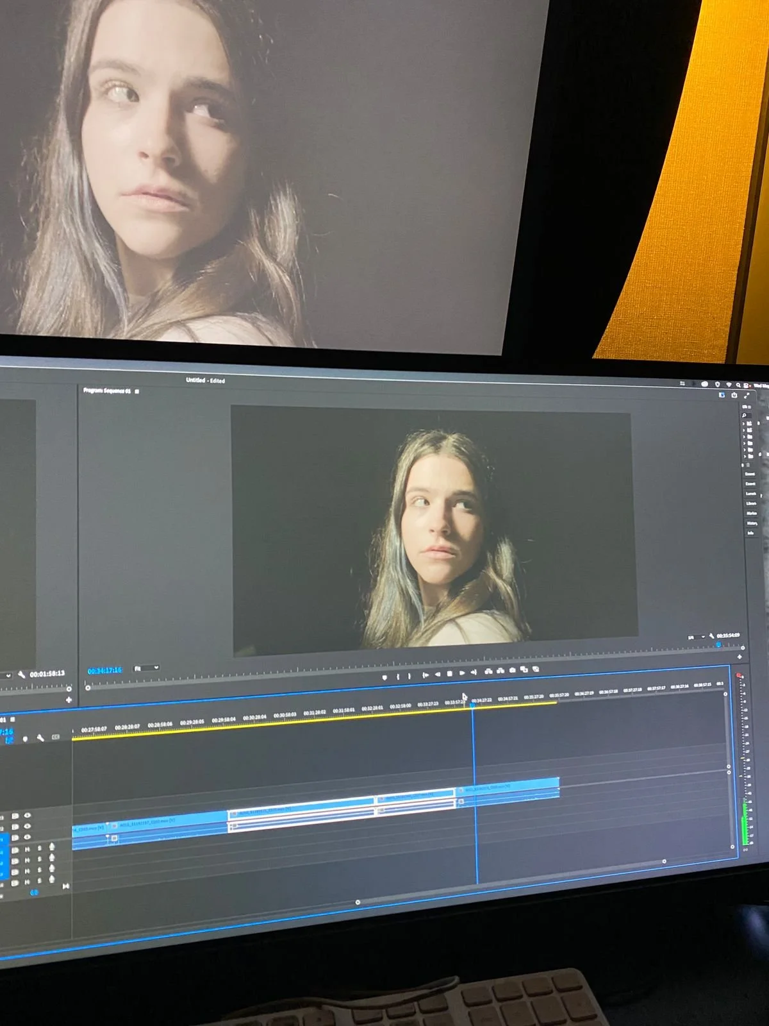The image size is (769, 1026).
Task: Toggle V3 track output eye
Action: click(x=28, y=816)
